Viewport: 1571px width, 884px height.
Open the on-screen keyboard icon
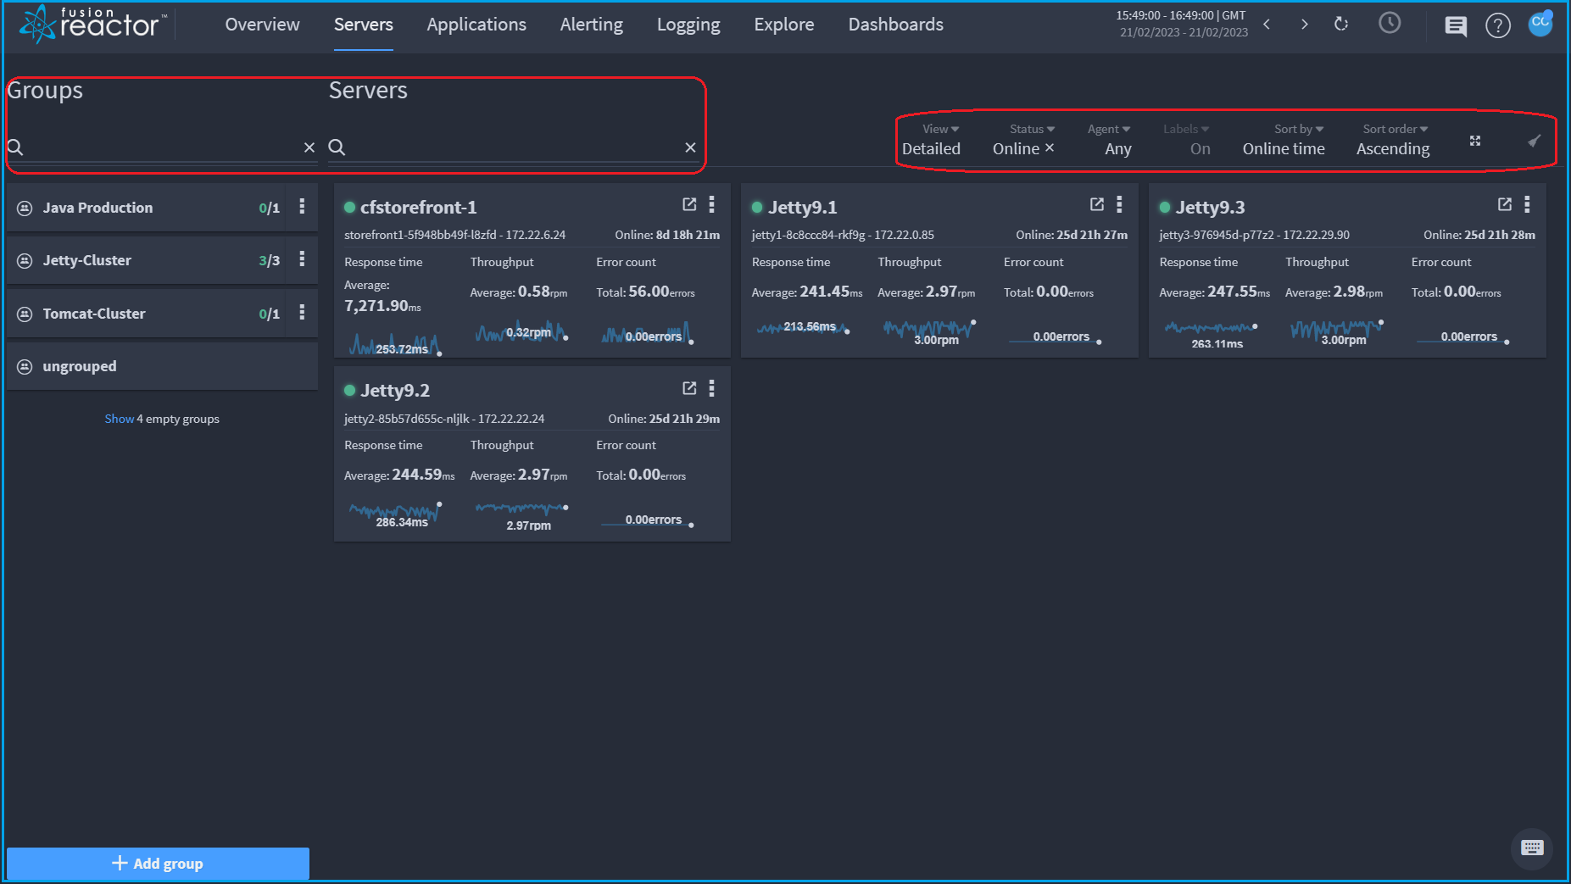(1532, 848)
